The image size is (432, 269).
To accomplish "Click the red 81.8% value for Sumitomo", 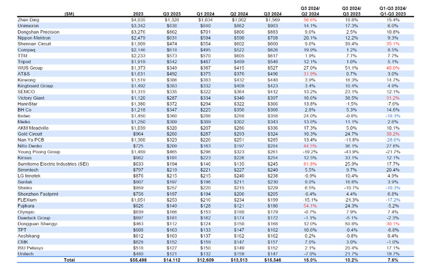I will [x=310, y=164].
